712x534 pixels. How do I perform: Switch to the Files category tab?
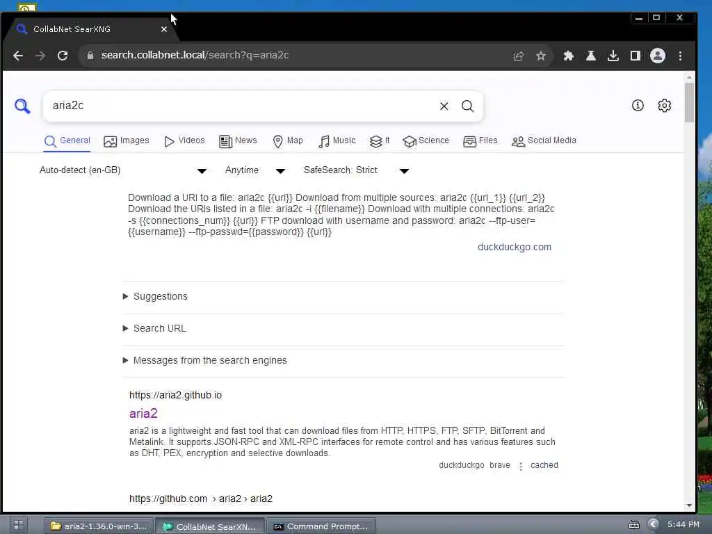(x=480, y=140)
